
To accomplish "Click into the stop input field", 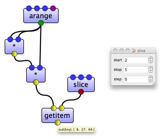I will (136, 69).
